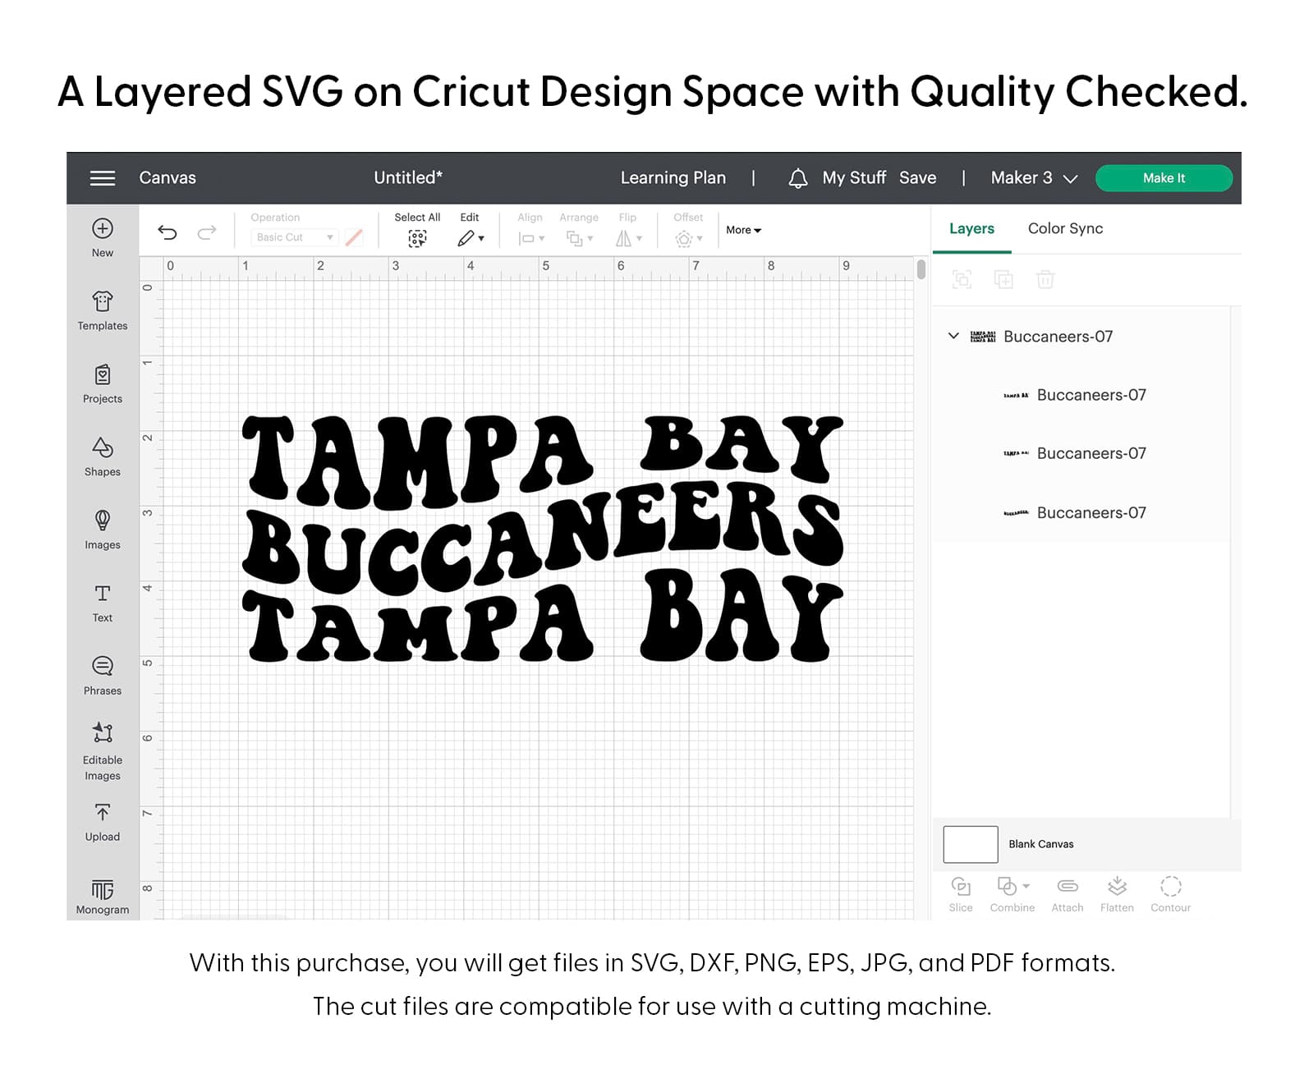Click the green Make It button
The image size is (1304, 1074).
coord(1164,178)
